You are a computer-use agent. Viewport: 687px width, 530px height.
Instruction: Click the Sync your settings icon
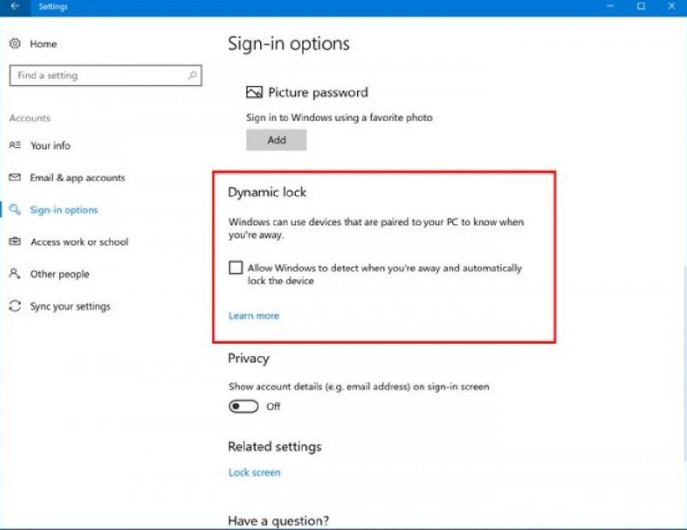pos(15,306)
